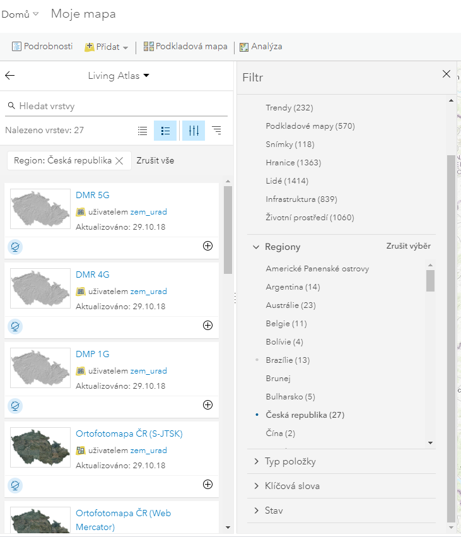Select Podkladové mapy (570) category
The width and height of the screenshot is (461, 537).
coord(310,126)
